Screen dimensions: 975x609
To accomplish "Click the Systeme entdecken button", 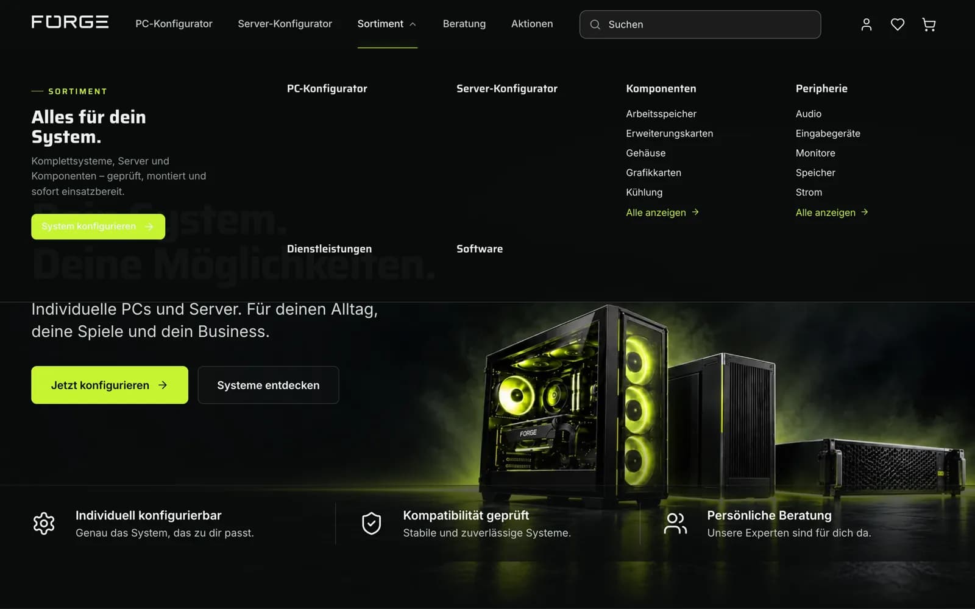I will (x=268, y=385).
